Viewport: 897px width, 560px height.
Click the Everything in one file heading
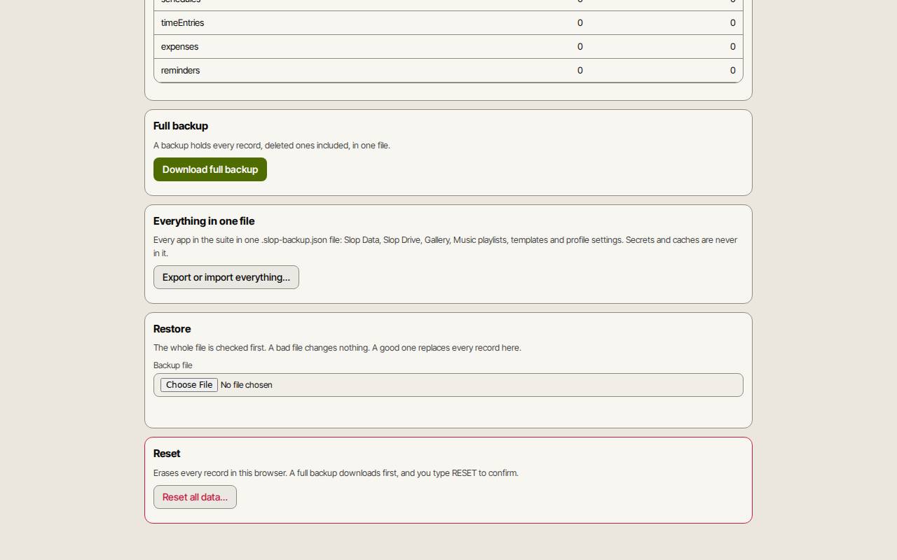click(x=204, y=221)
